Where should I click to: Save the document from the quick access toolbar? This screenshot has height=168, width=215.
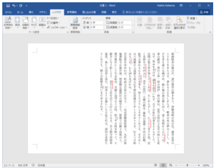coord(8,6)
